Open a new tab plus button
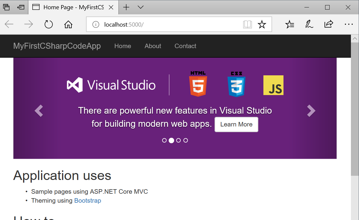The width and height of the screenshot is (359, 220). coord(126,7)
